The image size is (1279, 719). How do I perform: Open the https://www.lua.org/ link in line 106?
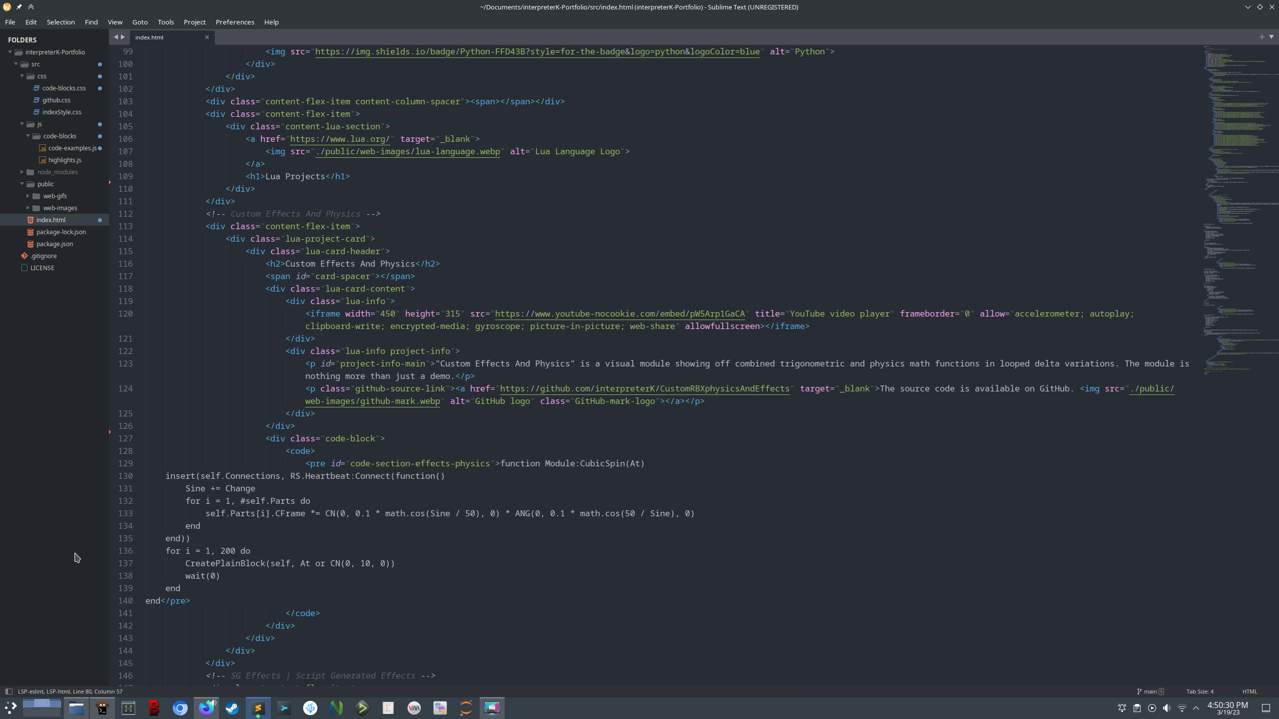click(340, 139)
